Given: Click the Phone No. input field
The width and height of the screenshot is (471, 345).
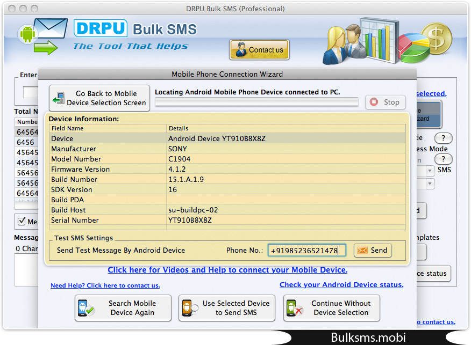Looking at the screenshot, I should pyautogui.click(x=306, y=250).
